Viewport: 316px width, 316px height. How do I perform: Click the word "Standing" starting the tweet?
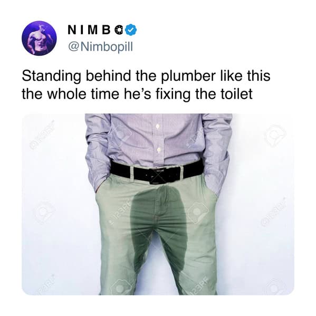52,76
